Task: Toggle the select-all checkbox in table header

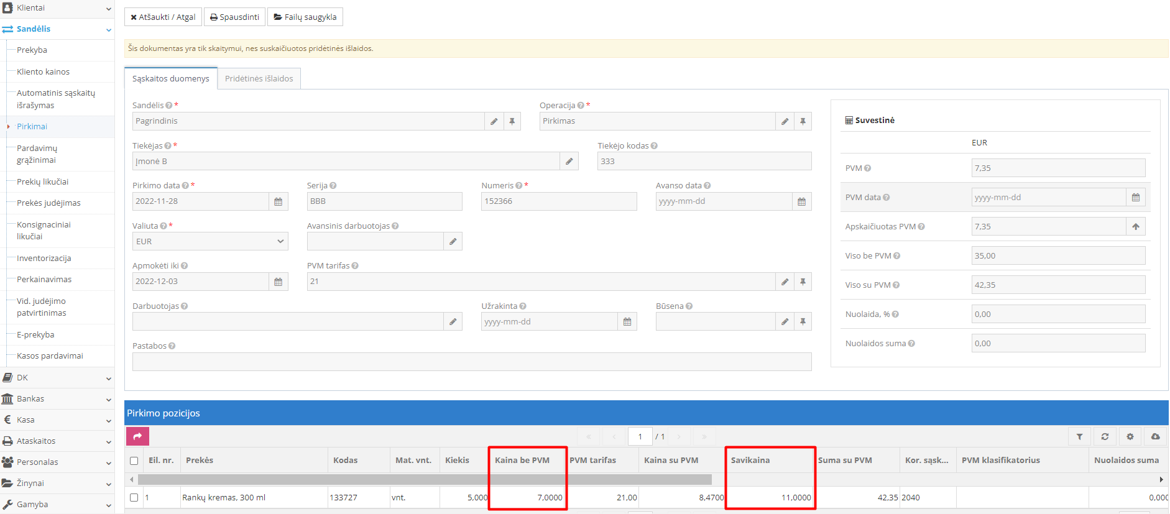Action: point(134,461)
